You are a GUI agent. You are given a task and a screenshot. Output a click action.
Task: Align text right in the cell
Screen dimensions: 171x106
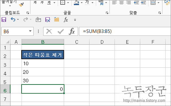pos(129,2)
